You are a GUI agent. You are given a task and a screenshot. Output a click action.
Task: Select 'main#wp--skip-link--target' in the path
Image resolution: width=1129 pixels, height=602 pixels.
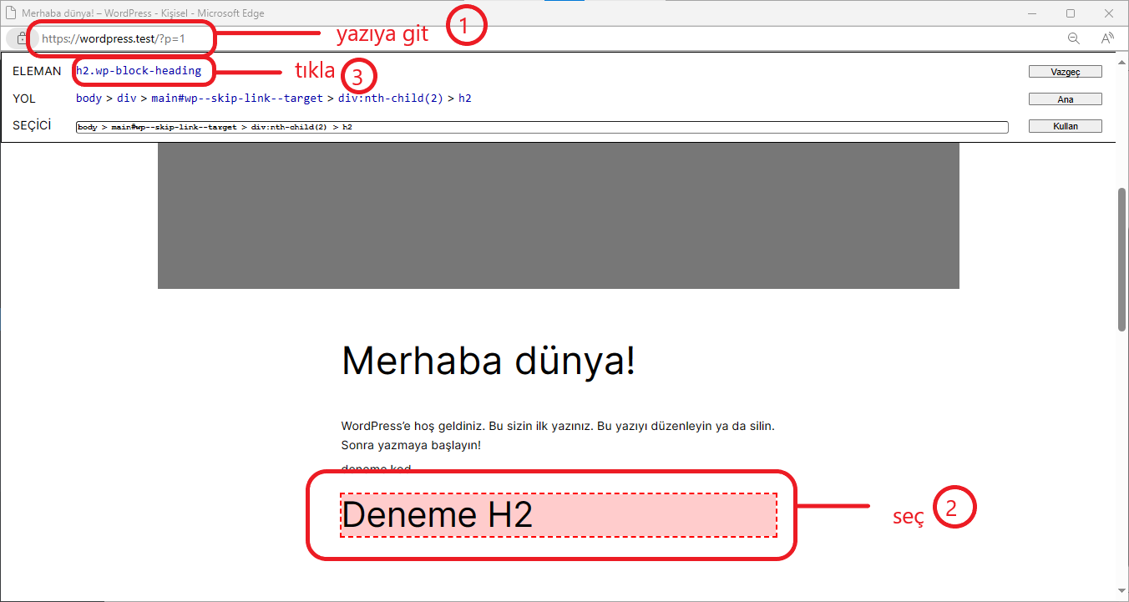click(236, 99)
